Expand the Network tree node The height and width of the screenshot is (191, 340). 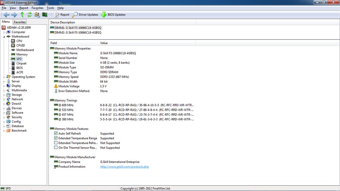coord(4,99)
